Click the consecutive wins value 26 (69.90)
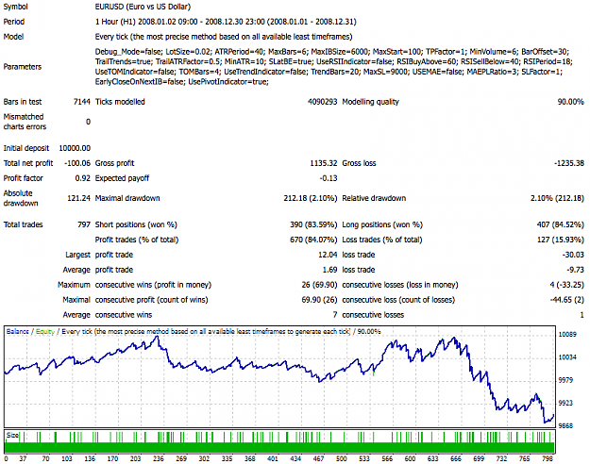This screenshot has width=590, height=464. tap(319, 285)
